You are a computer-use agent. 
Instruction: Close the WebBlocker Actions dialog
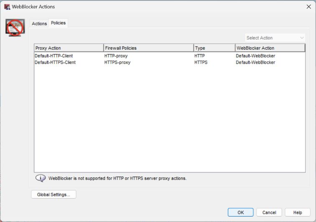point(308,7)
